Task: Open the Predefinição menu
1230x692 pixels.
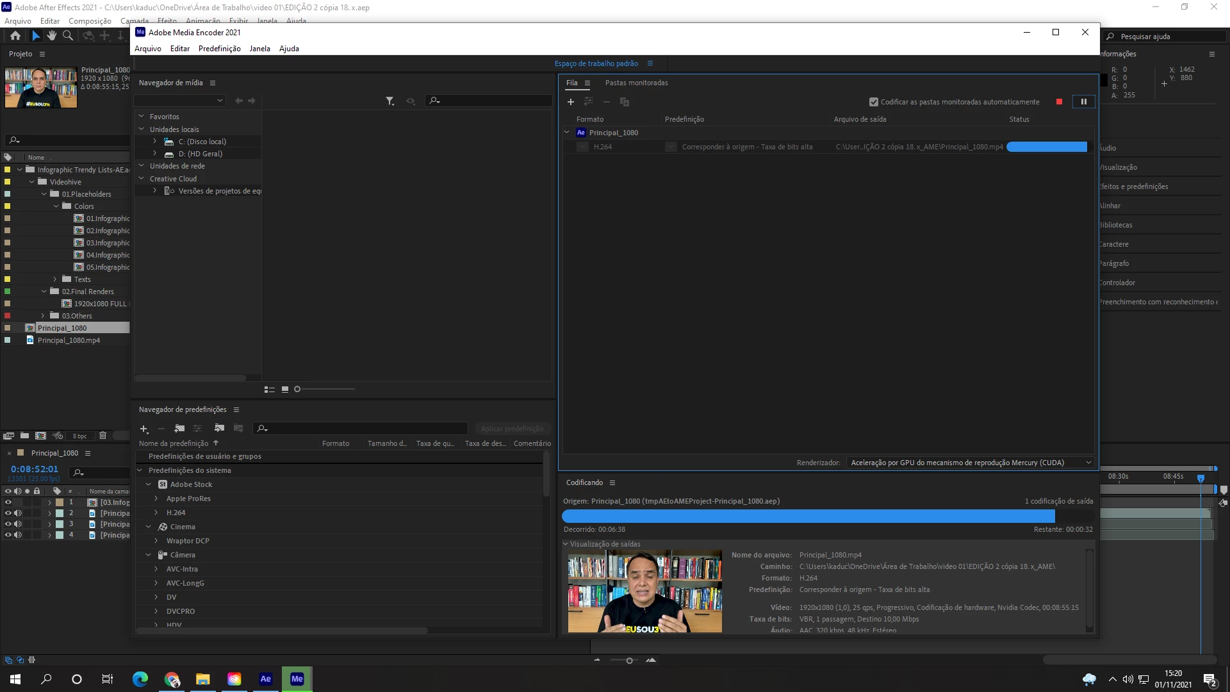Action: 219,49
